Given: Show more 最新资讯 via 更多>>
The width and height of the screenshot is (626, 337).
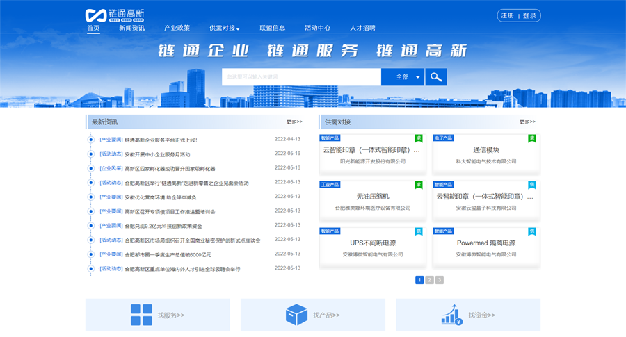Looking at the screenshot, I should point(294,122).
